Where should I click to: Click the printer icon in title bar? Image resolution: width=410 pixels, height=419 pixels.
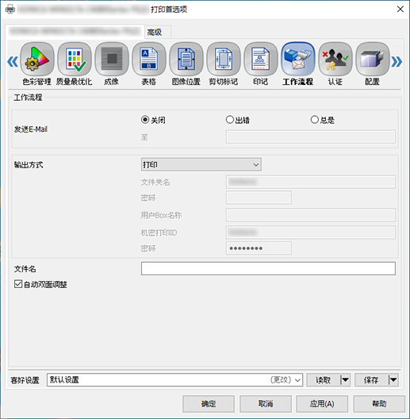point(10,10)
